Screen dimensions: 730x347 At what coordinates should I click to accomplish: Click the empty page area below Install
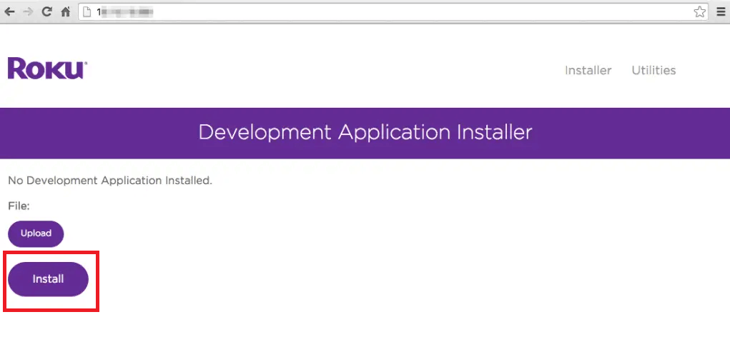(x=357, y=328)
